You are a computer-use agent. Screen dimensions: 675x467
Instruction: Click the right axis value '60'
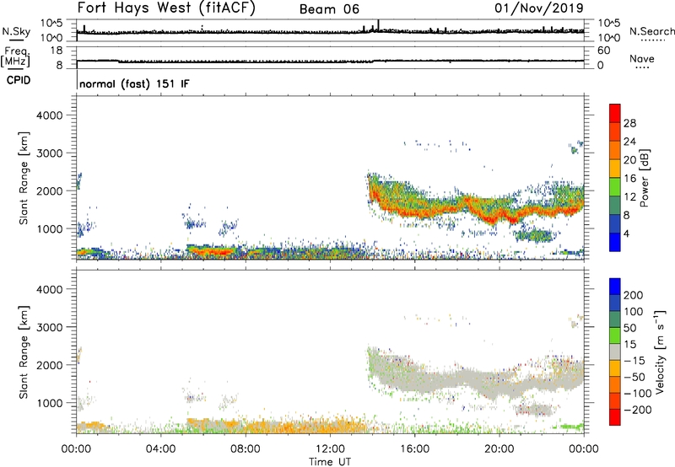click(x=603, y=51)
